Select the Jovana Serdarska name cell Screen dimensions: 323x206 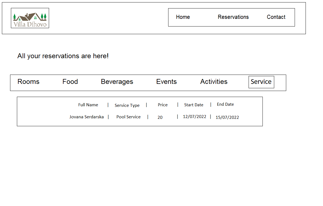pos(86,117)
